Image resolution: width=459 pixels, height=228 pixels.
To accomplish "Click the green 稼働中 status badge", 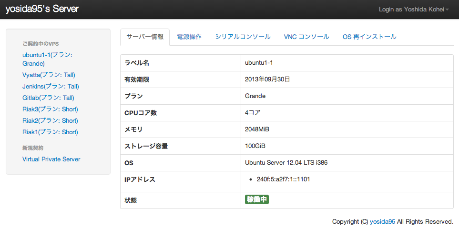I will 257,200.
